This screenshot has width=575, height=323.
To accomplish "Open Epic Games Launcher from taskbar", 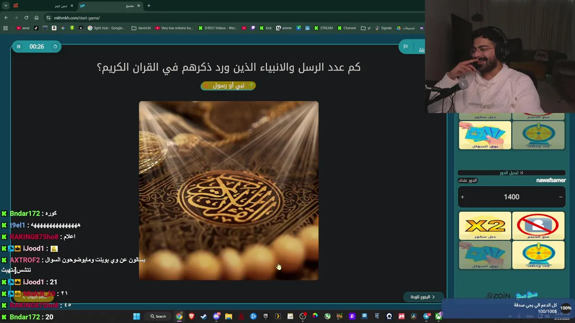I will pyautogui.click(x=265, y=316).
